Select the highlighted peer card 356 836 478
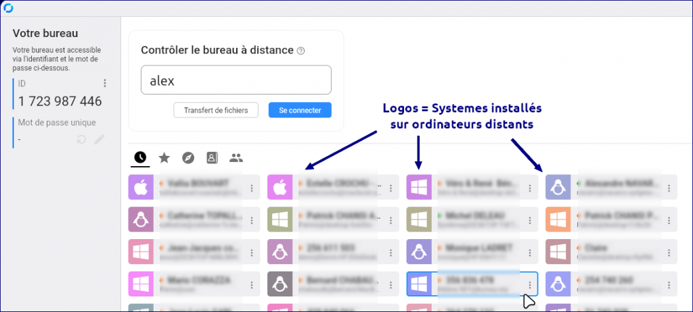Viewport: 693px width, 312px height. point(474,284)
